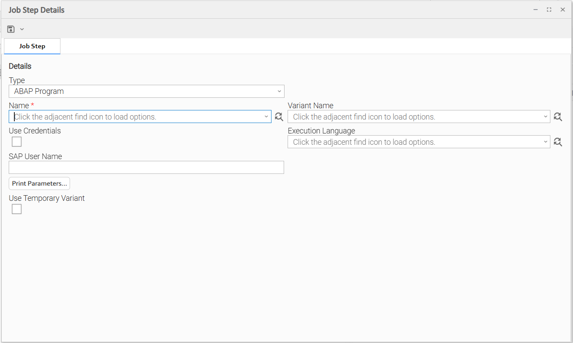Expand the Variant Name dropdown arrow
Viewport: 573px width, 343px height.
coord(546,117)
